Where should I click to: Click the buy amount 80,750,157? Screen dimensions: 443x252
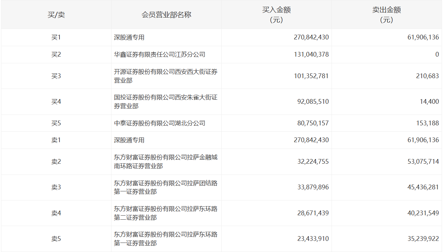pos(313,123)
